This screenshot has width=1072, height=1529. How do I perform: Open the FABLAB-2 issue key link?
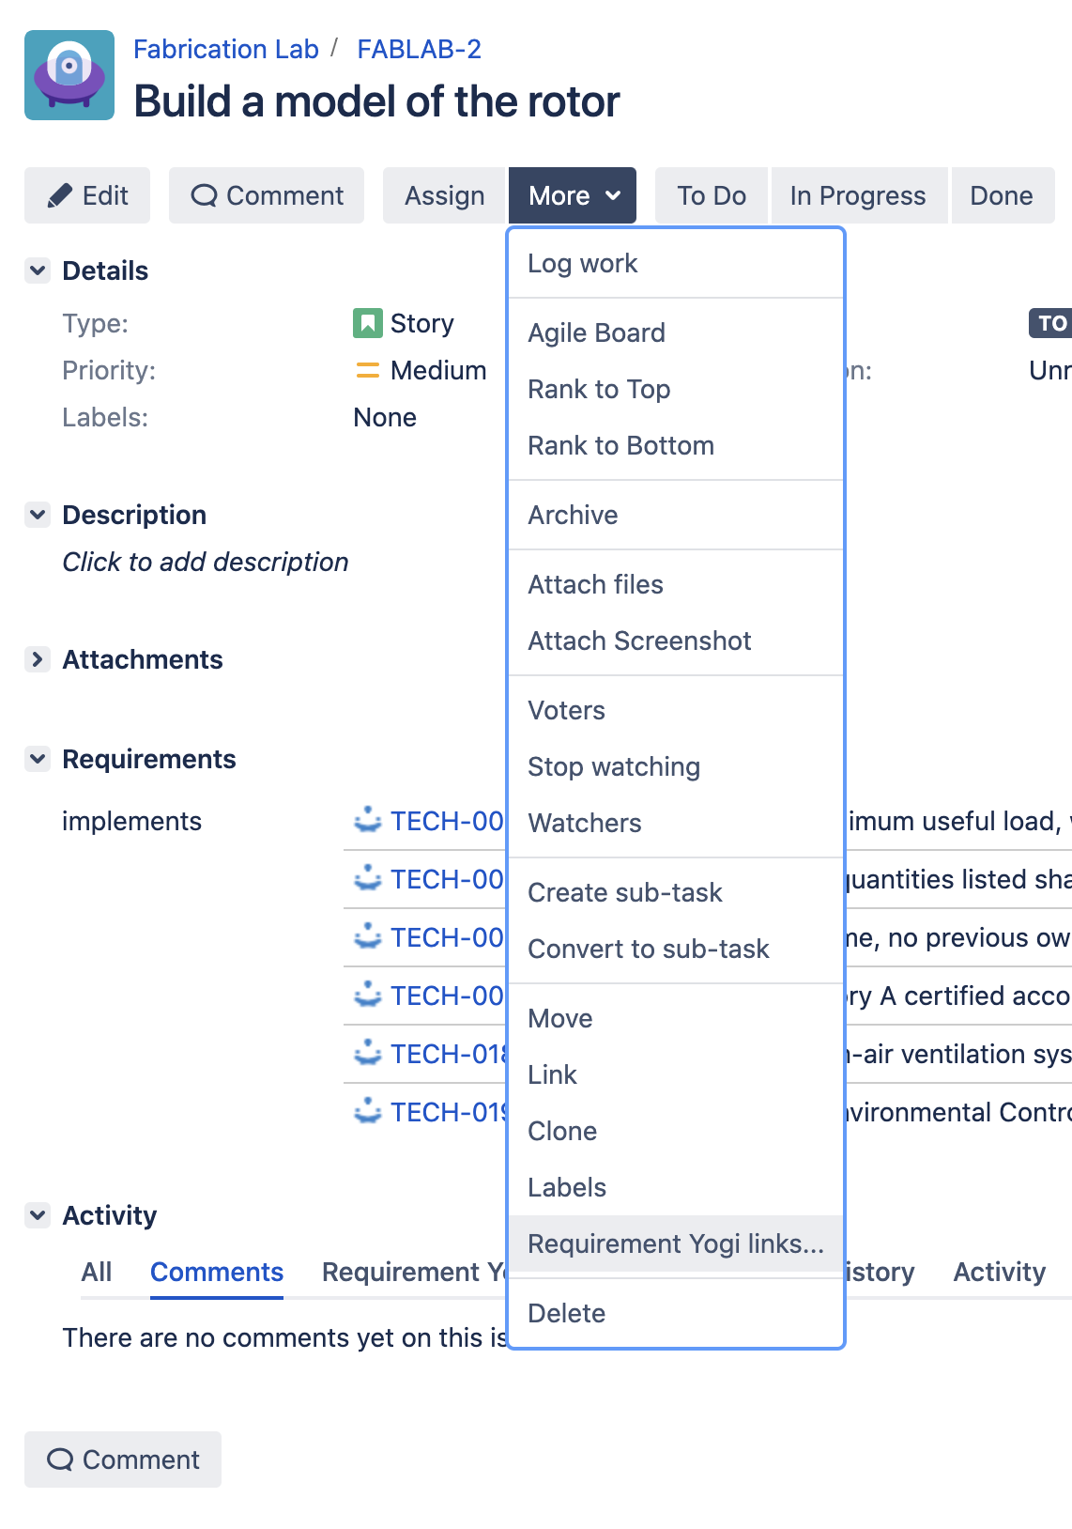click(419, 49)
